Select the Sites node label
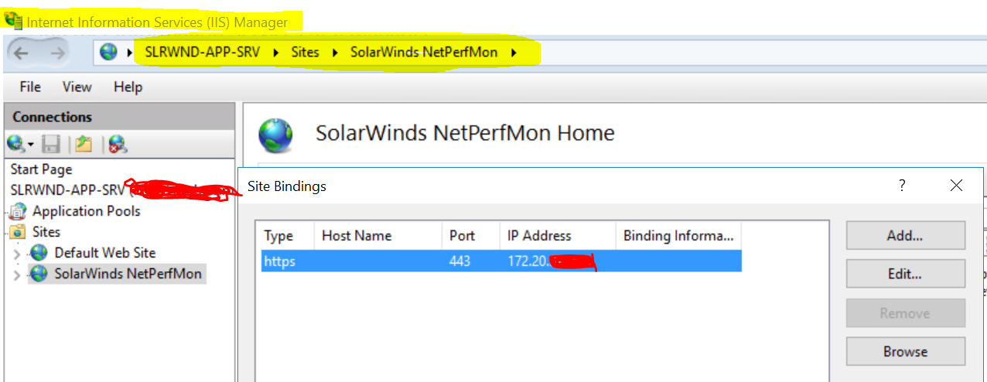 click(x=46, y=232)
